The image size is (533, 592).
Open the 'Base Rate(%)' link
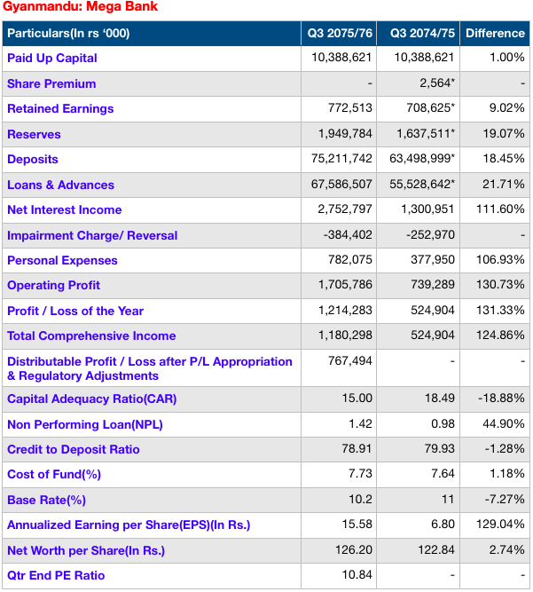[46, 501]
